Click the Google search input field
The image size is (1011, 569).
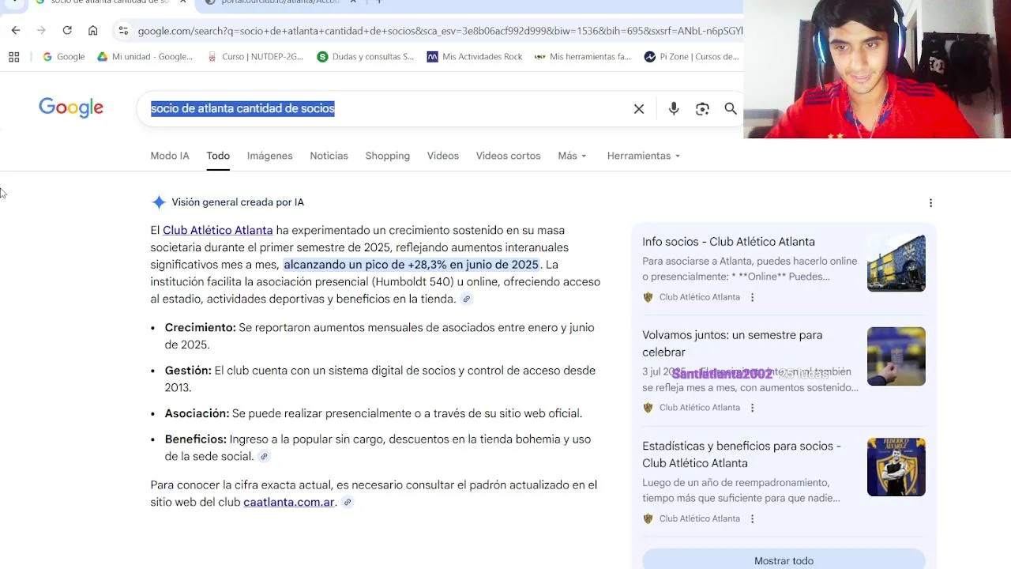[387, 108]
